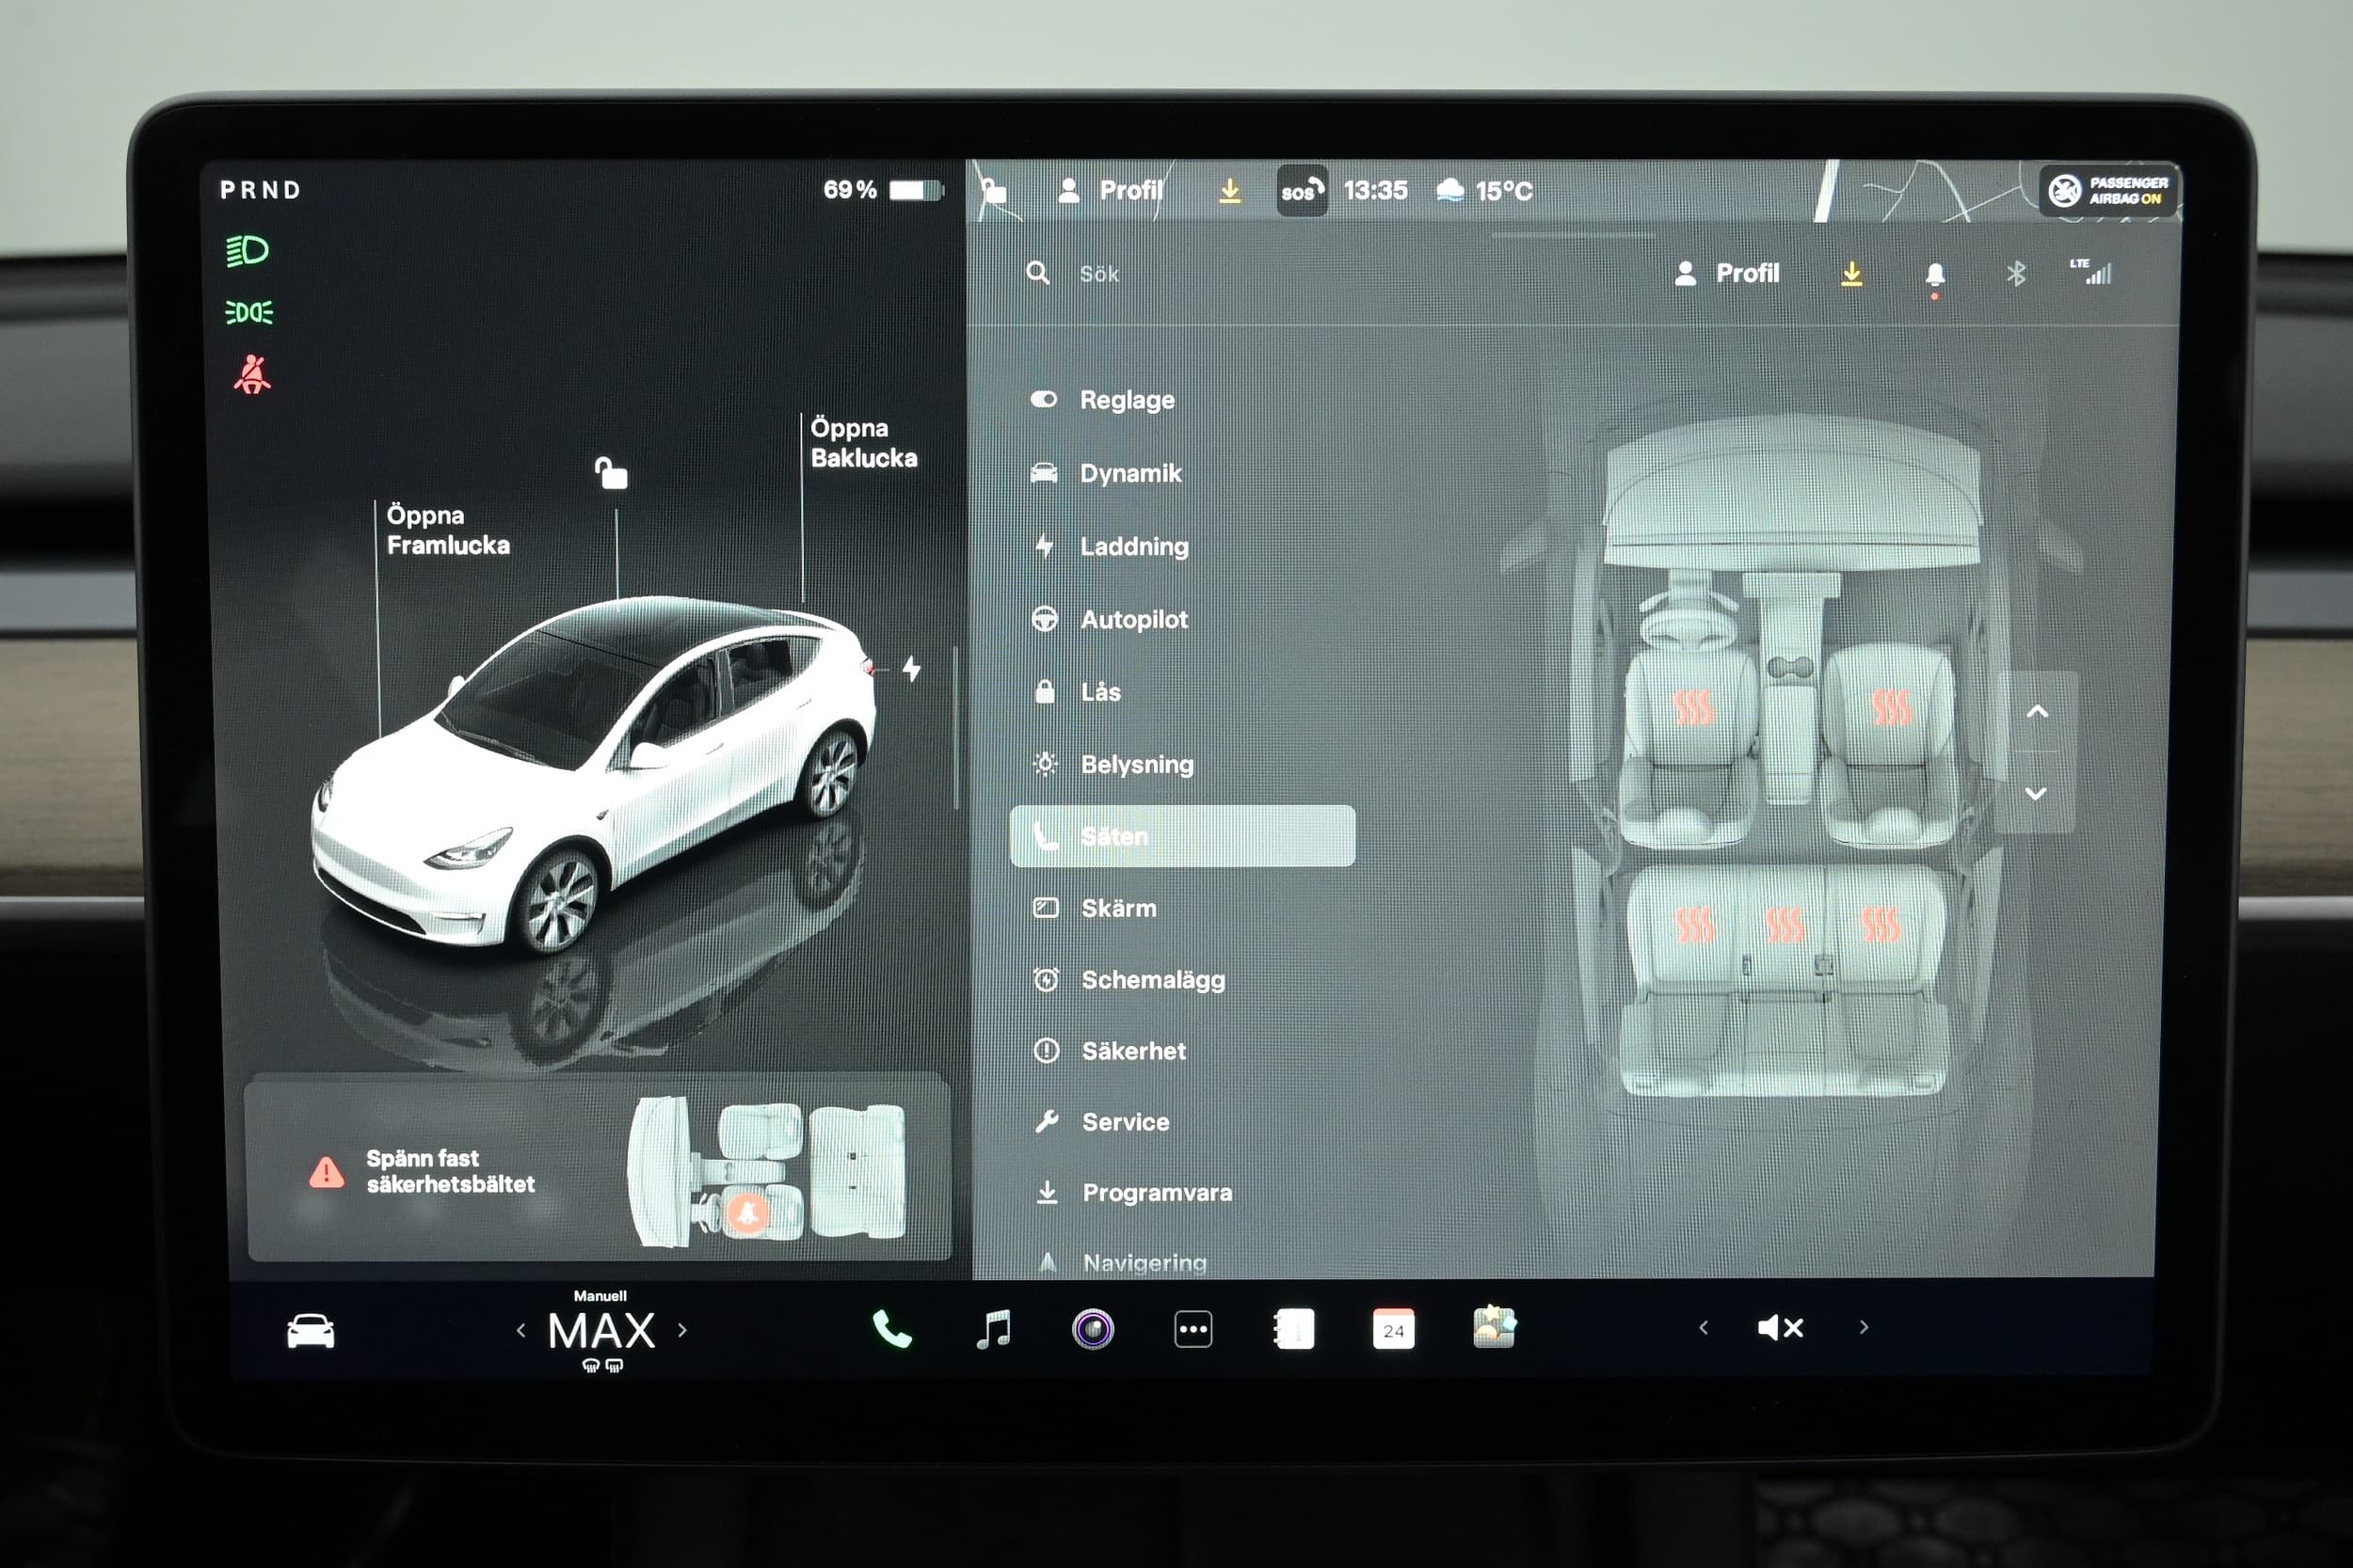
Task: Lower volume with left chevron
Action: click(x=1704, y=1327)
